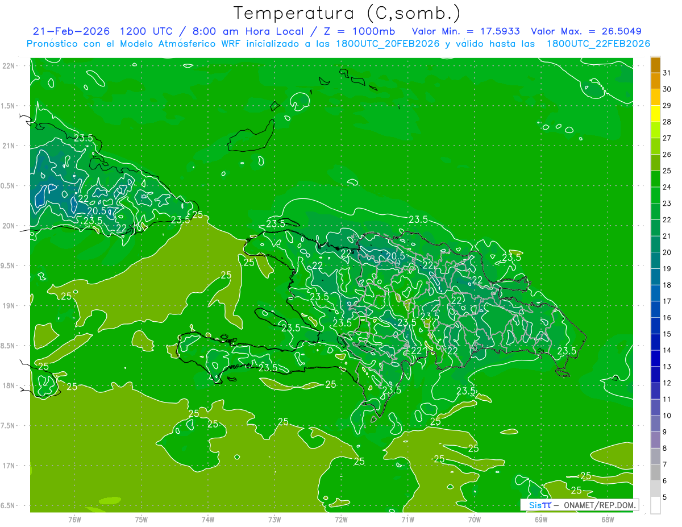Click the '18N' latitude axis label

9,385
